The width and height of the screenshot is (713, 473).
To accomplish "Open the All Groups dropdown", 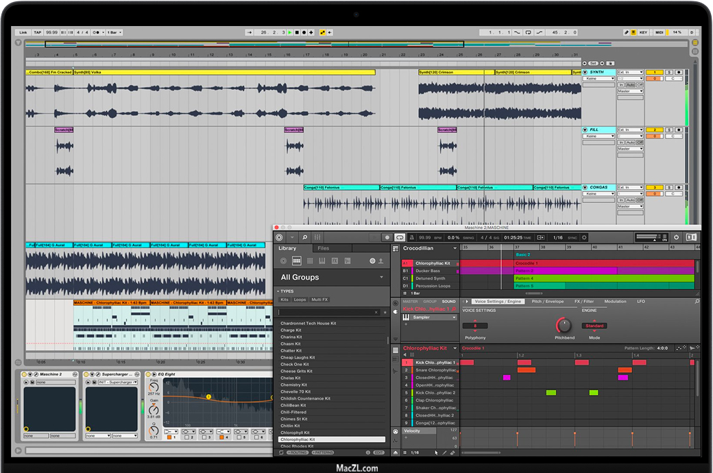I will tap(381, 277).
